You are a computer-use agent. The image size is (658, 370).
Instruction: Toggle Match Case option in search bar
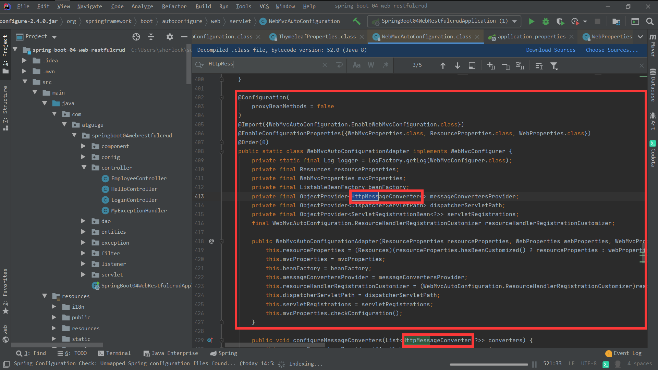[x=356, y=65]
